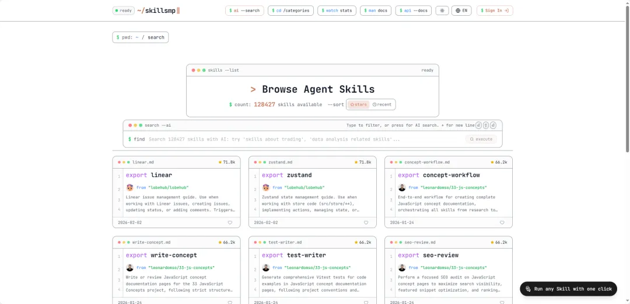630x304 pixels.
Task: Open the api --docs nav item
Action: point(414,11)
